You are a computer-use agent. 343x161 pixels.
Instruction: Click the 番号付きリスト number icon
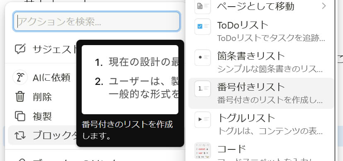(202, 89)
